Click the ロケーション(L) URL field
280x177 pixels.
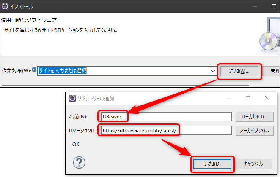(166, 131)
